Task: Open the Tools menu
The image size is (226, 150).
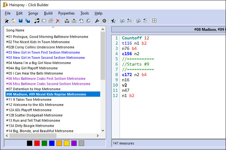Action: tap(84, 13)
